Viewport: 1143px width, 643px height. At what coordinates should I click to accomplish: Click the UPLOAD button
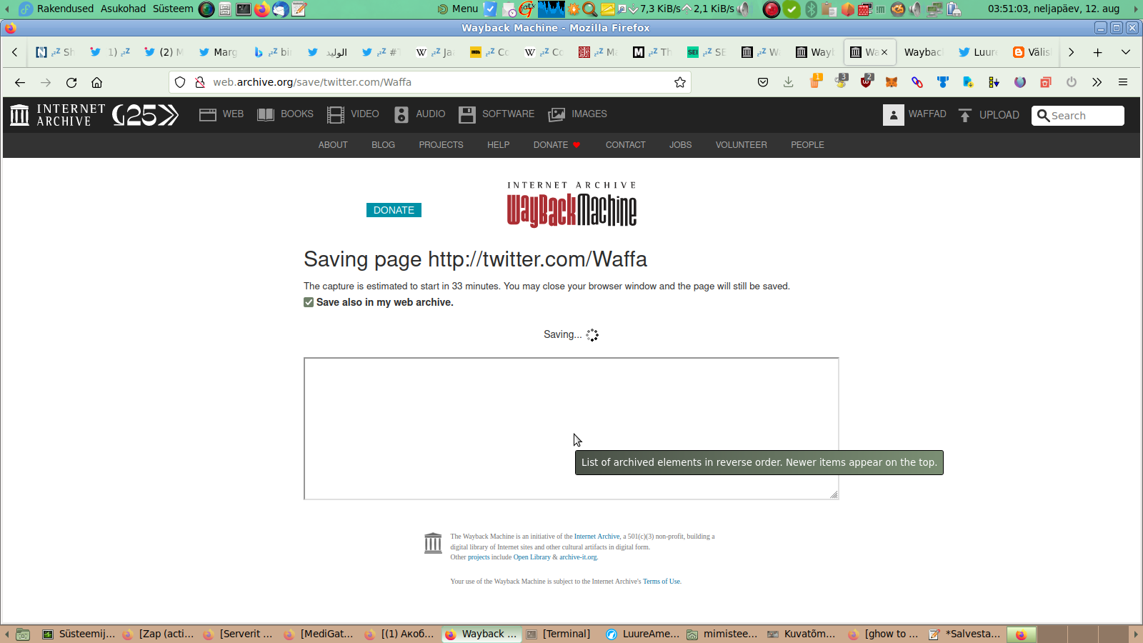tap(989, 115)
